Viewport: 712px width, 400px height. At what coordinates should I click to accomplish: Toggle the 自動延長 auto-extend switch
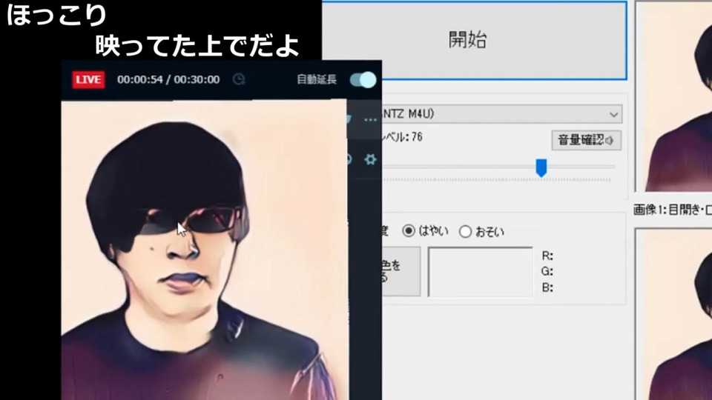pos(363,80)
